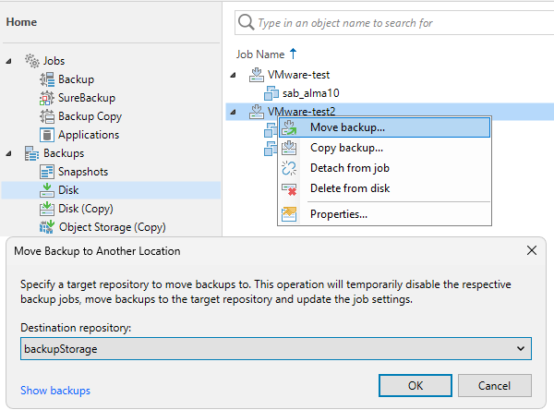Collapse the VMware-test2 job row
The width and height of the screenshot is (554, 410).
tap(233, 113)
